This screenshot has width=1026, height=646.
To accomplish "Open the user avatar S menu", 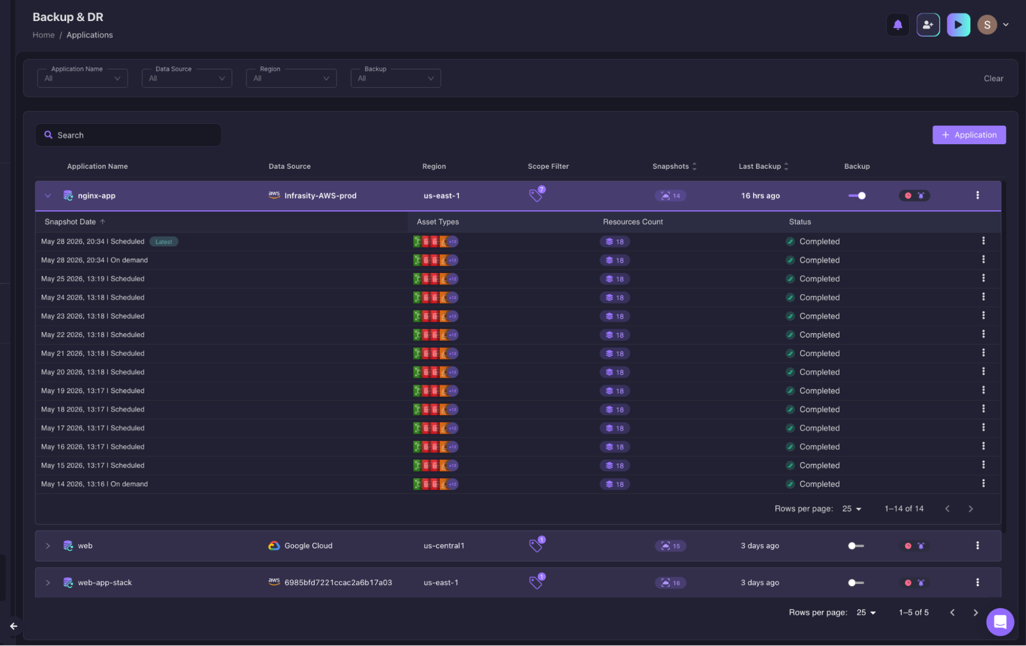I will click(x=993, y=25).
